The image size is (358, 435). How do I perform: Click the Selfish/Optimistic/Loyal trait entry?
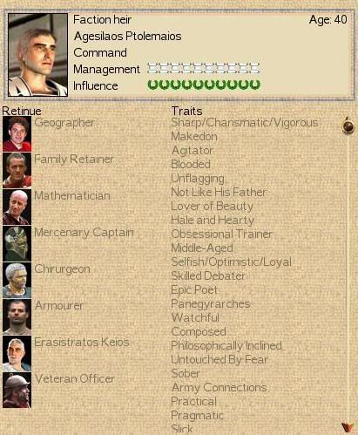click(x=231, y=262)
